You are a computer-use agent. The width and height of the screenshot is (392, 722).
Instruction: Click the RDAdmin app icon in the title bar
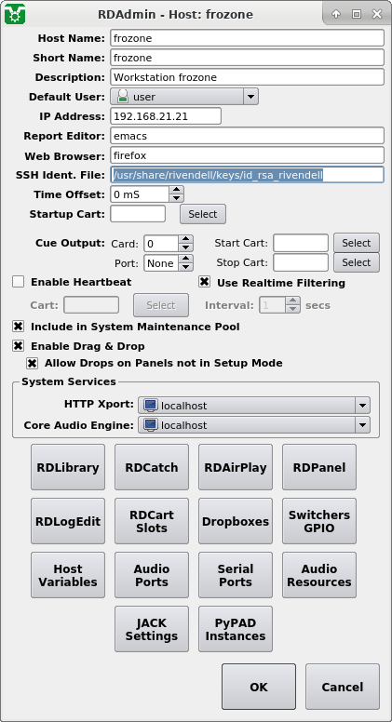15,14
